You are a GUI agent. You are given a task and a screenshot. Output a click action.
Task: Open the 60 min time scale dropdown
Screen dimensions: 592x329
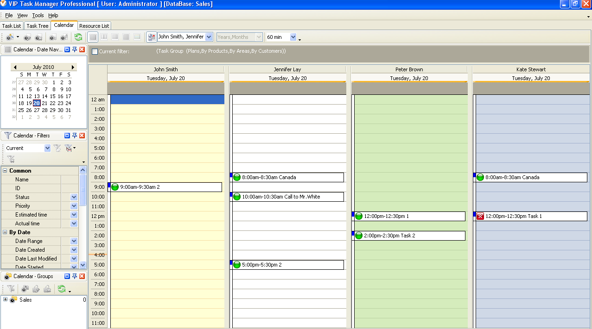tap(293, 37)
